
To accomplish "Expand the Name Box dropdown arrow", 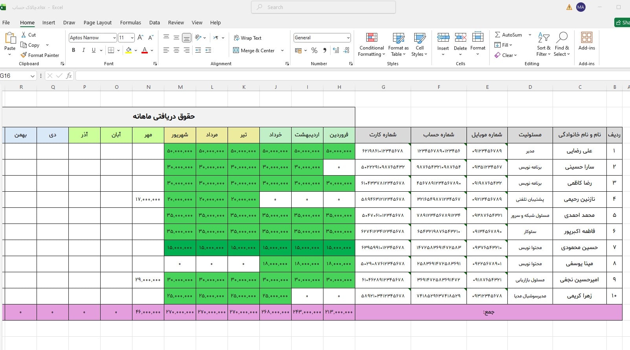I will pos(33,76).
